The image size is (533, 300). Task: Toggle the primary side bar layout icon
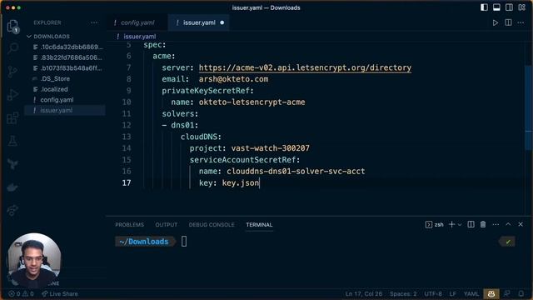[x=484, y=7]
